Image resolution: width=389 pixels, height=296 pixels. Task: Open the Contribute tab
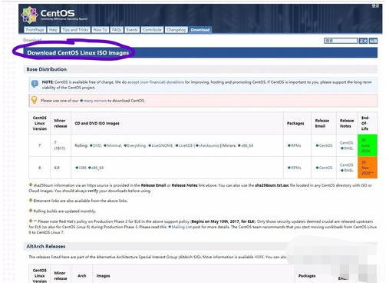[x=152, y=30]
